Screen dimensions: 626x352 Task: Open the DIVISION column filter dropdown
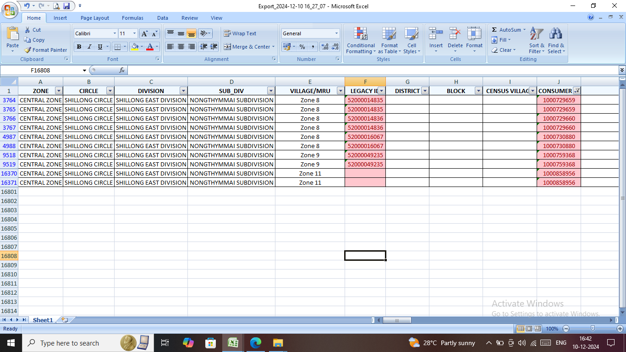click(183, 91)
